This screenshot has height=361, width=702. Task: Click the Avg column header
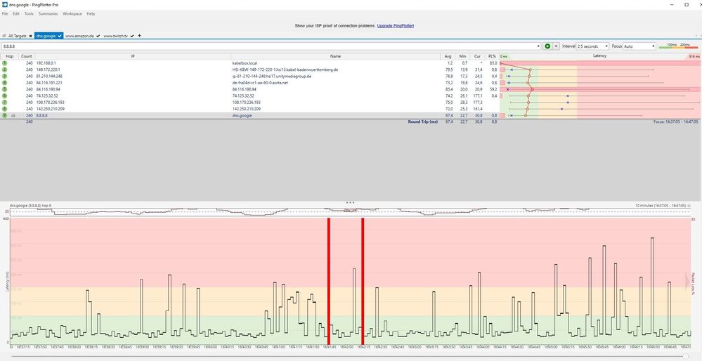(x=448, y=56)
